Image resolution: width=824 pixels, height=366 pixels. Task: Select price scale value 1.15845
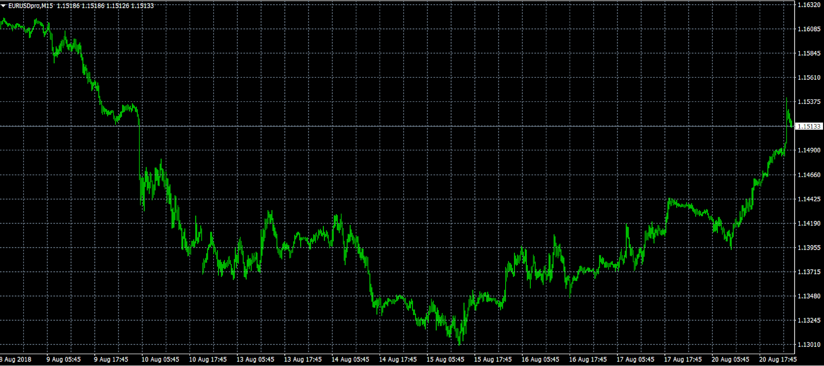pyautogui.click(x=809, y=53)
